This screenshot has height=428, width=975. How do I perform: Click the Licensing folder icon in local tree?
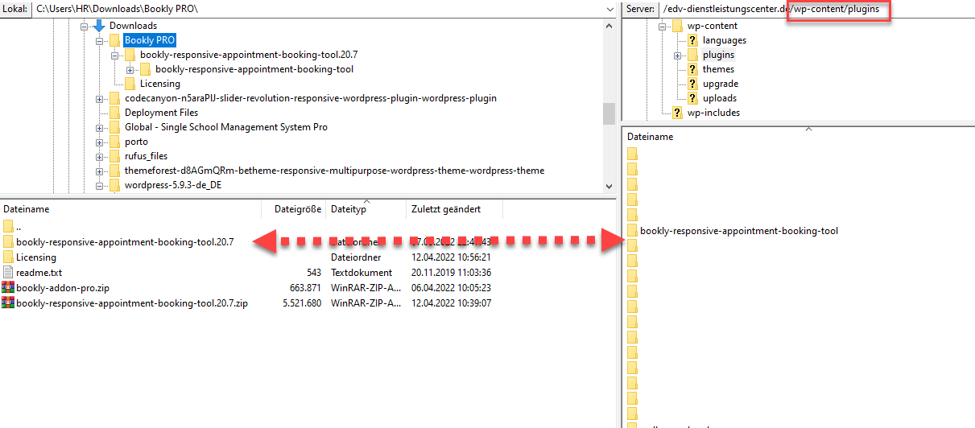(130, 84)
